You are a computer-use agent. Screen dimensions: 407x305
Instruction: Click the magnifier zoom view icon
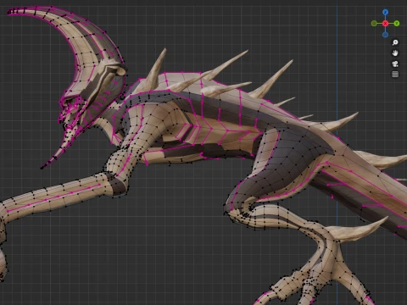click(395, 42)
